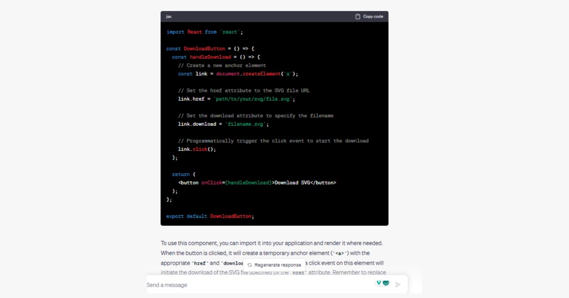
Task: Click the clipboard icon in the code header
Action: point(358,17)
